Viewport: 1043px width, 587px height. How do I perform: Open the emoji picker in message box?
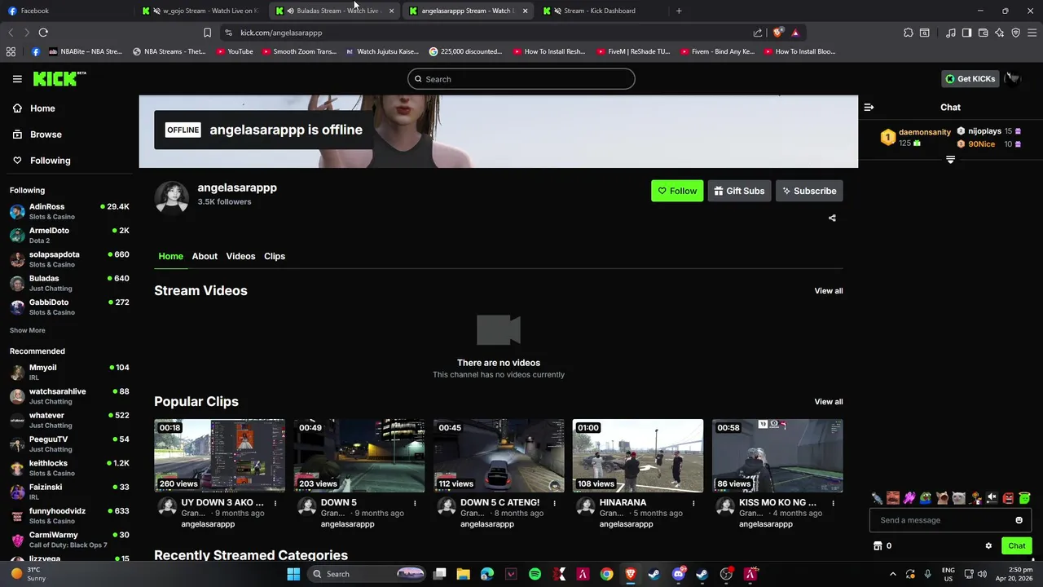point(1019,520)
